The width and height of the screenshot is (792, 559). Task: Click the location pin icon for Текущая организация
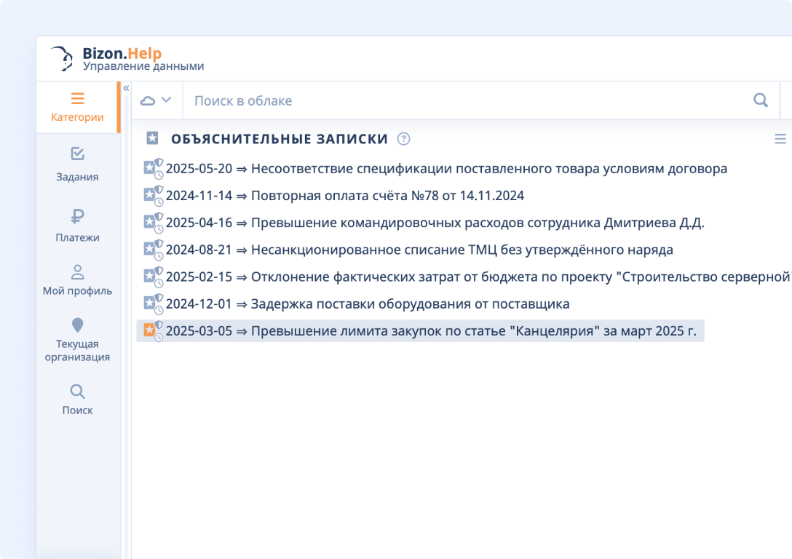(77, 323)
